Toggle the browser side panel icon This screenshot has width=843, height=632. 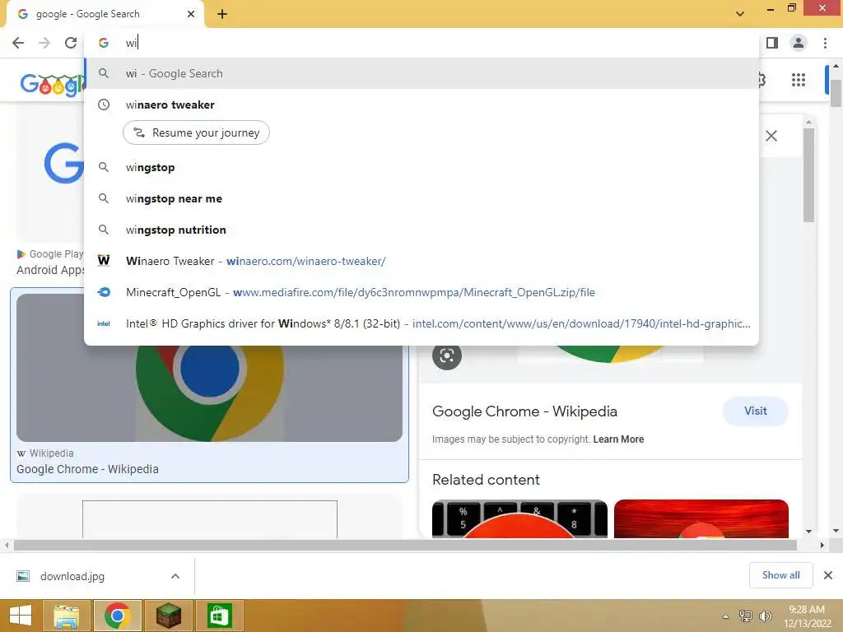[x=772, y=43]
